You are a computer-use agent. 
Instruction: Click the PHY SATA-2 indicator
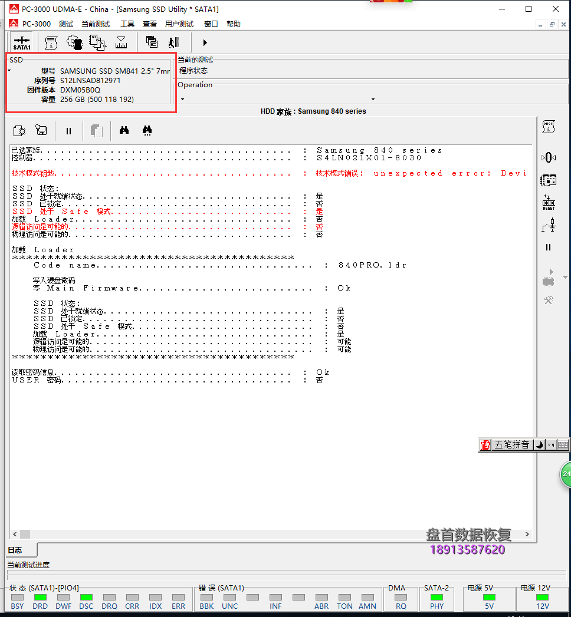437,598
